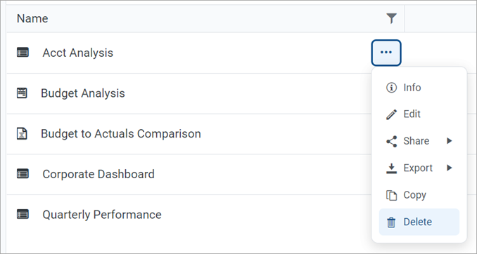Click the Budget Analysis item icon

22,93
